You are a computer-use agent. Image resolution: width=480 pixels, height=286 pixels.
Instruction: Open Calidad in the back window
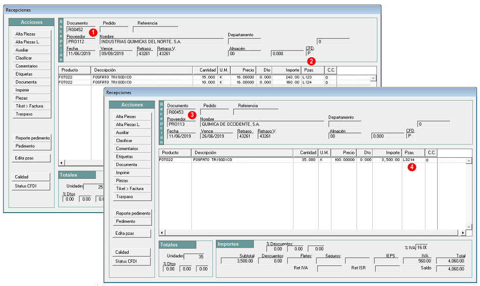(x=31, y=177)
